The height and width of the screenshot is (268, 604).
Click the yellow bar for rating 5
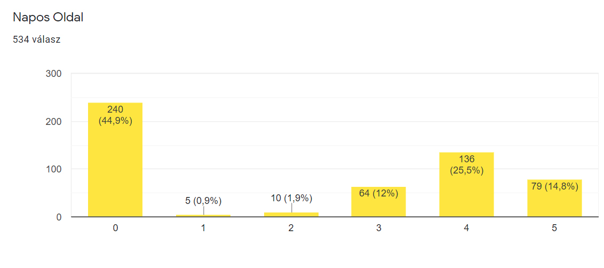[554, 198]
